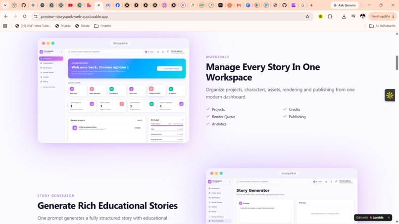Go back using the browser back arrow

(6, 16)
